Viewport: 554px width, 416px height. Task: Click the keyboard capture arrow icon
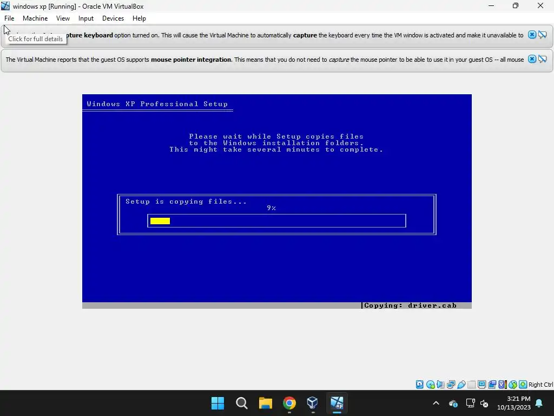tap(523, 385)
